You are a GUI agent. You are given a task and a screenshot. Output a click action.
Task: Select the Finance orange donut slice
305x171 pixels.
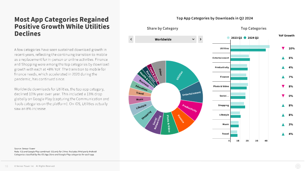click(182, 119)
